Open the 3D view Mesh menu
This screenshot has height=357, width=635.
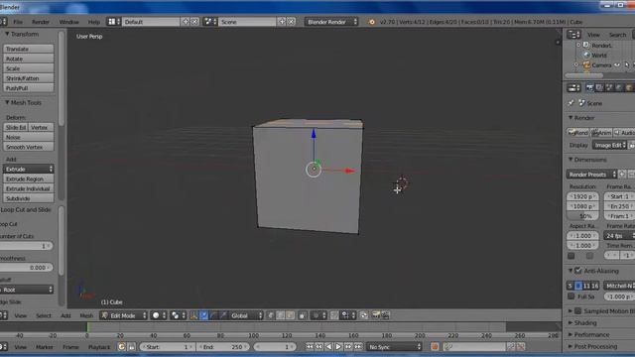click(86, 315)
